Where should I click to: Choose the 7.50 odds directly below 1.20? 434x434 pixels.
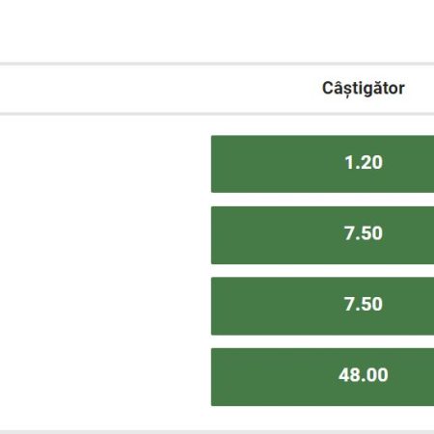(x=322, y=235)
